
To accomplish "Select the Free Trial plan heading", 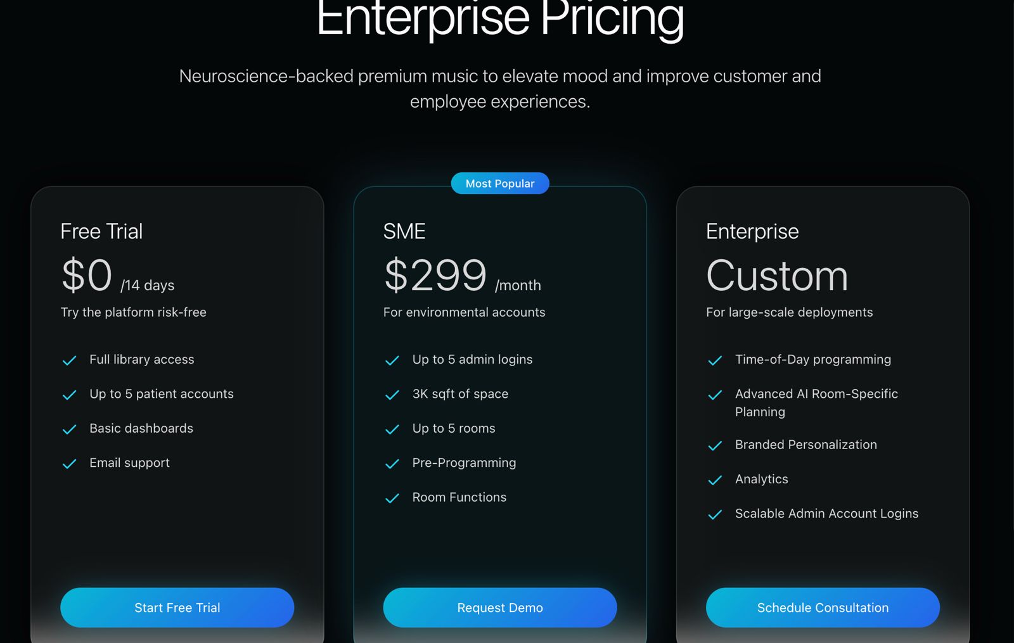I will [101, 231].
